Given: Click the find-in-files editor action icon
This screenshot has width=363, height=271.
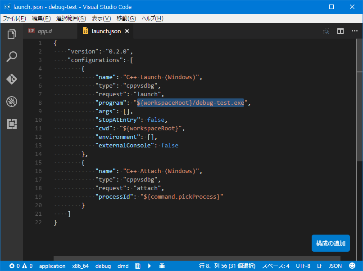Looking at the screenshot, I should 326,31.
